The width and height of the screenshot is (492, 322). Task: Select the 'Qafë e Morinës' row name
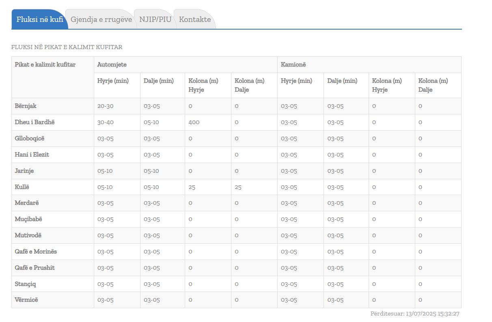[36, 251]
